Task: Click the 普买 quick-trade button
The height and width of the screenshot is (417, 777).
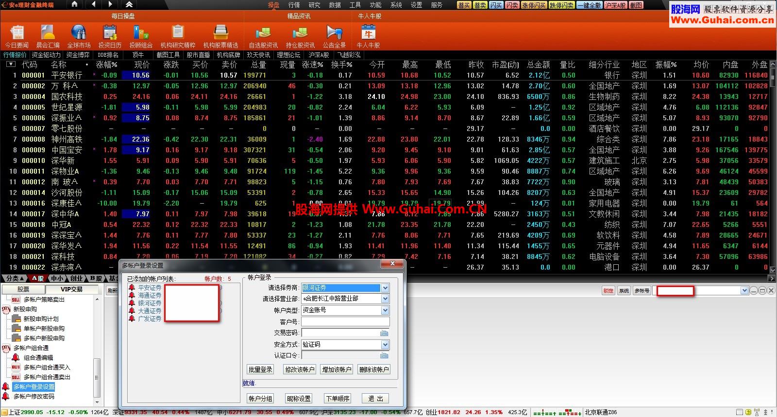Action: pos(464,5)
